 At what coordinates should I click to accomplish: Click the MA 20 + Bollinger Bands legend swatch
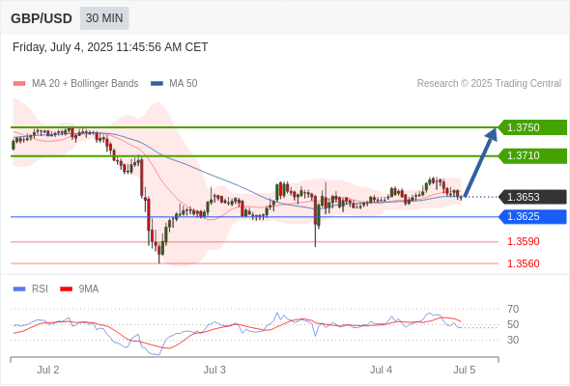(x=19, y=84)
